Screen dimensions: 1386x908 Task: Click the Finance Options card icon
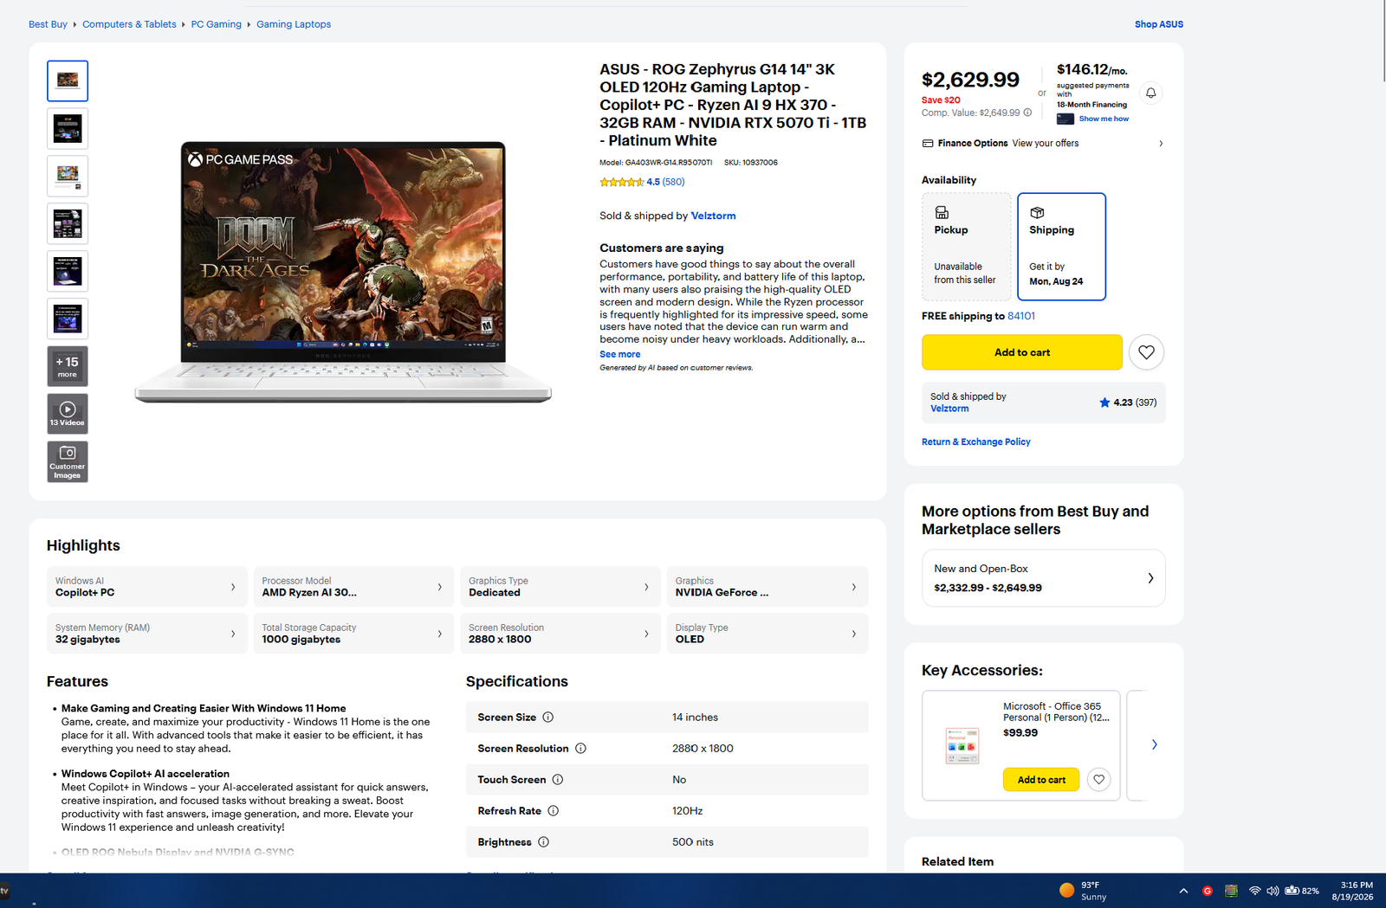point(928,144)
